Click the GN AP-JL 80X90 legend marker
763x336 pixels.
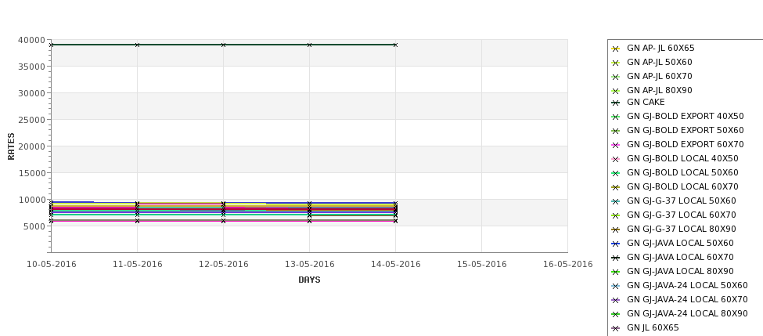(x=615, y=91)
